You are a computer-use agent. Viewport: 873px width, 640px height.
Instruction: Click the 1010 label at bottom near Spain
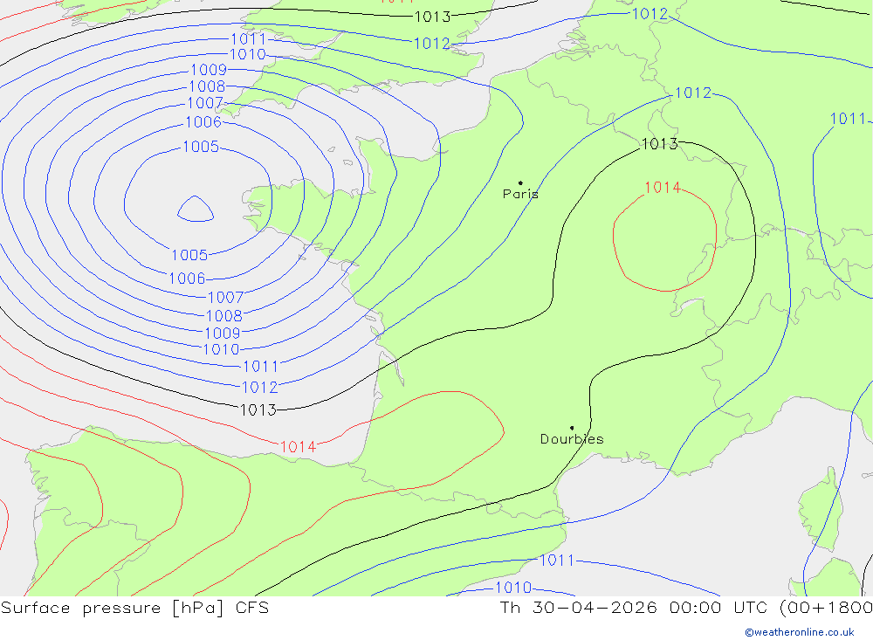pyautogui.click(x=513, y=587)
